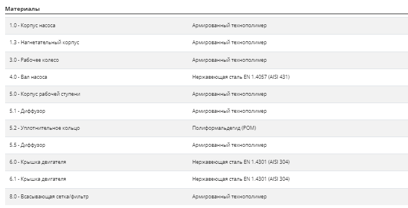Select Армированный технополимер in the 5.5 Диффузор row

point(229,145)
